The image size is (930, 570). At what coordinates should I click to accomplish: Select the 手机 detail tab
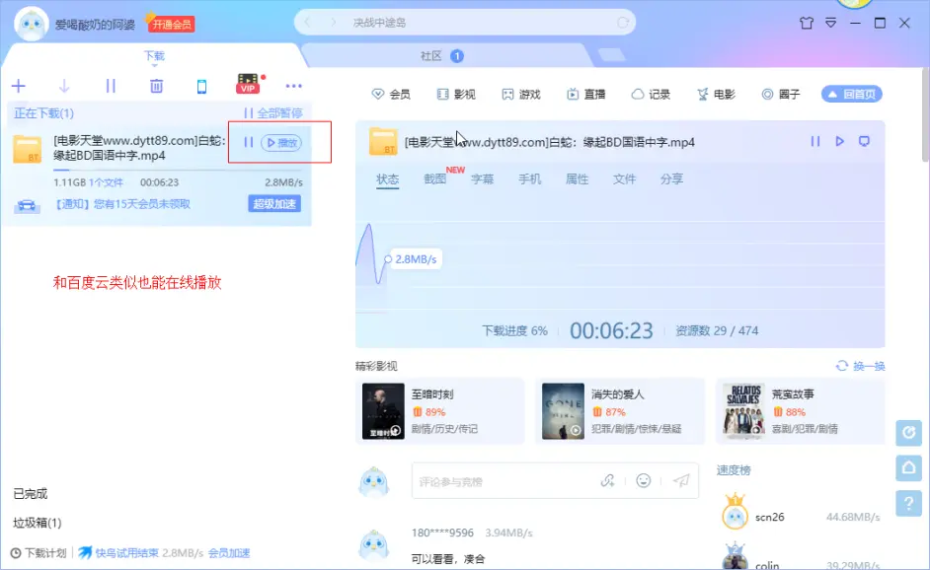(529, 178)
